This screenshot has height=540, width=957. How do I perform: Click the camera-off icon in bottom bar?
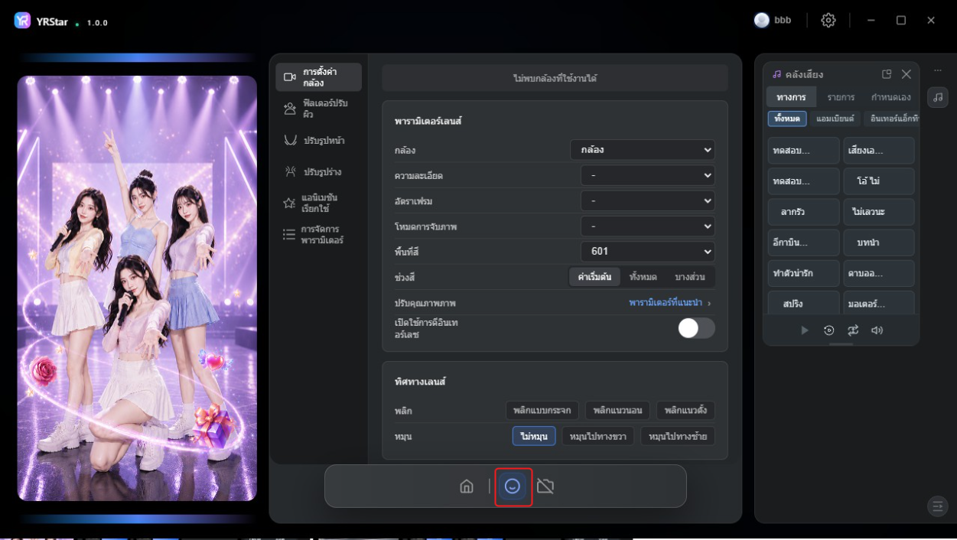click(545, 486)
